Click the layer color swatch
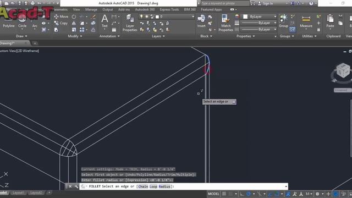Image resolution: width=352 pixels, height=198 pixels. pyautogui.click(x=157, y=16)
